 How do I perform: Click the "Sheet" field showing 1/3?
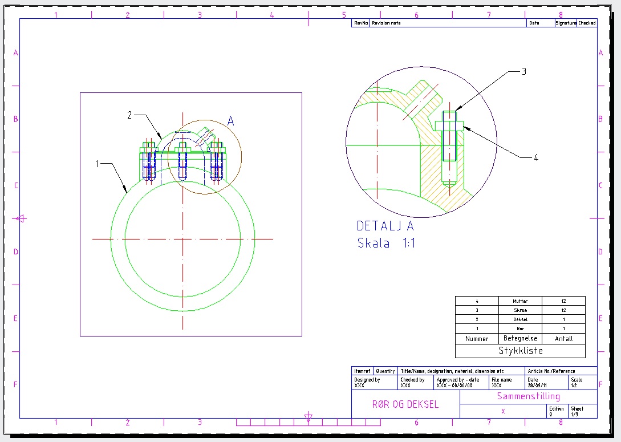pos(583,411)
